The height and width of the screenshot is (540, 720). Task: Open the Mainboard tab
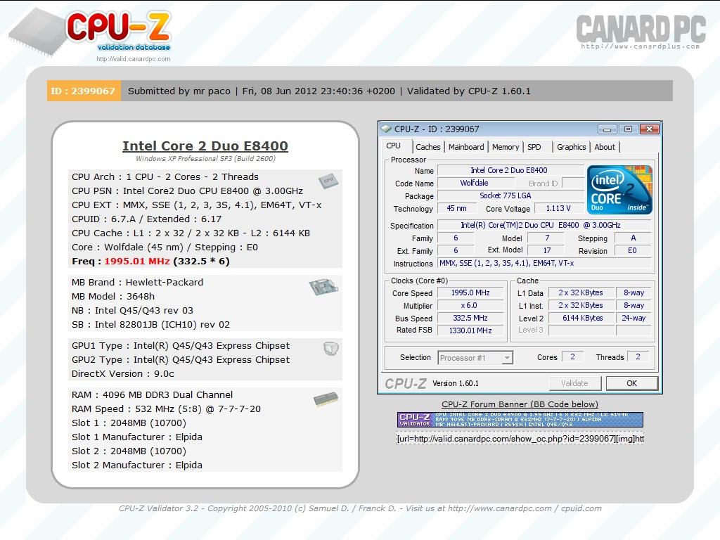coord(466,147)
